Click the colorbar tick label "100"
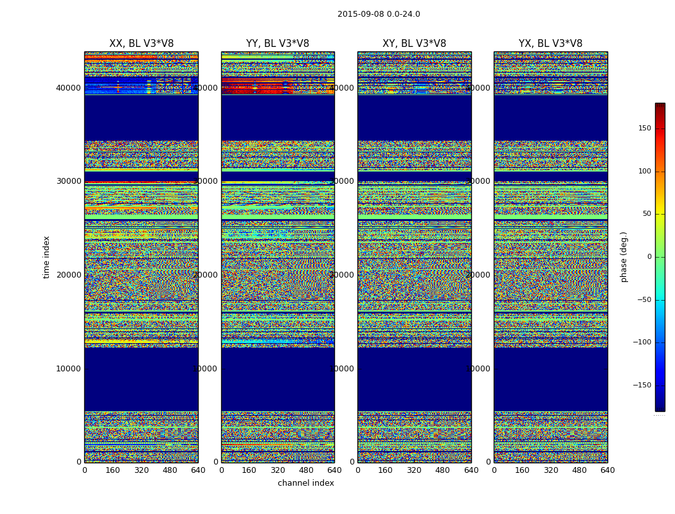 tap(645, 171)
